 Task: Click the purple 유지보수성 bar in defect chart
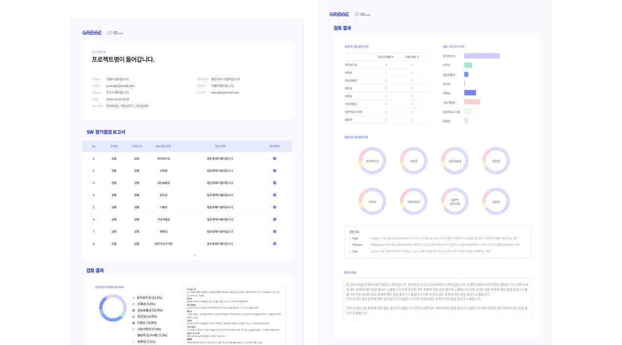pos(482,56)
